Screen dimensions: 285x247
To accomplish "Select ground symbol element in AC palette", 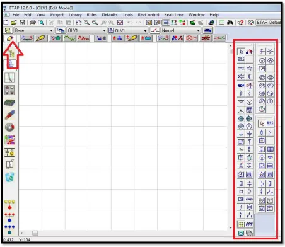I will pos(241,134).
